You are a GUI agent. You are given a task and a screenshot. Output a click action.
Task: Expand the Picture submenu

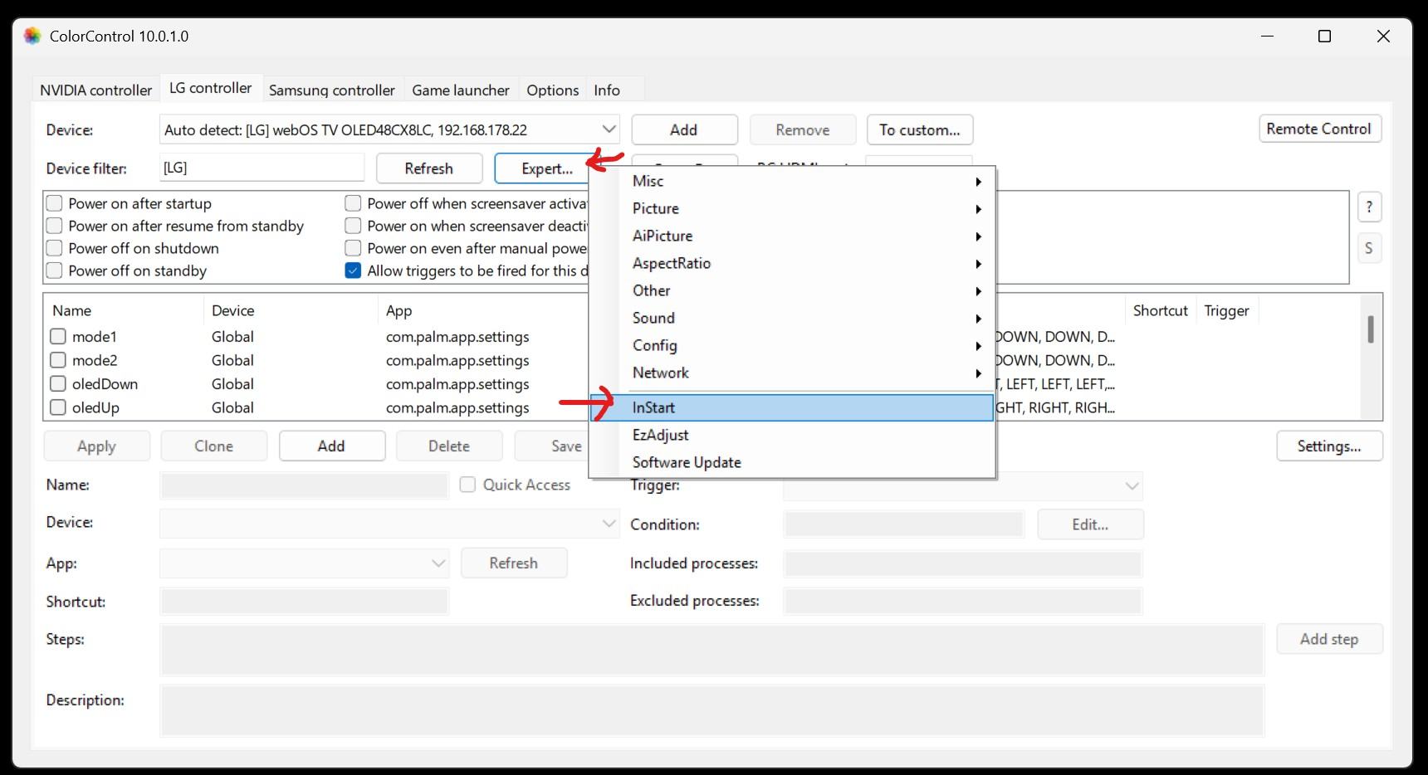point(792,208)
